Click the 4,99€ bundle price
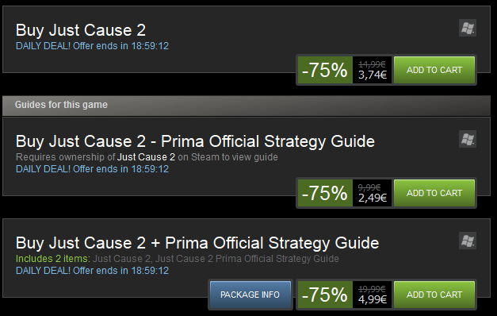 click(373, 299)
